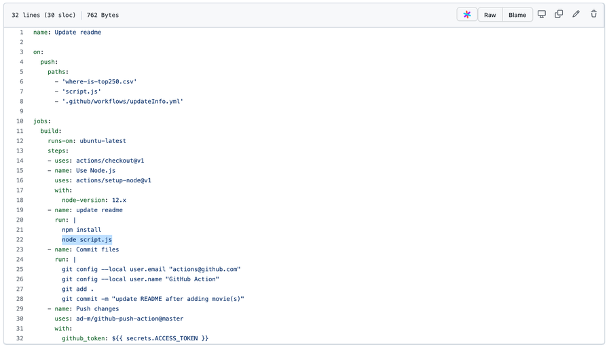
Task: Click the 'steps:' key
Action: 58,151
